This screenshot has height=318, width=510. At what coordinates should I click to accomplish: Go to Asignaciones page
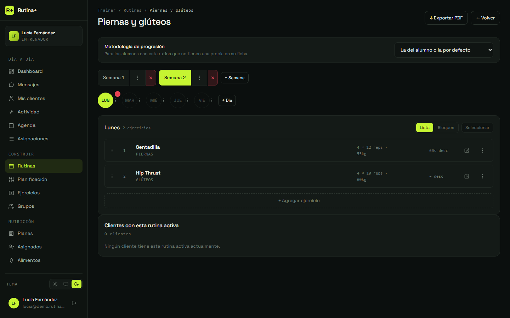coord(44,139)
